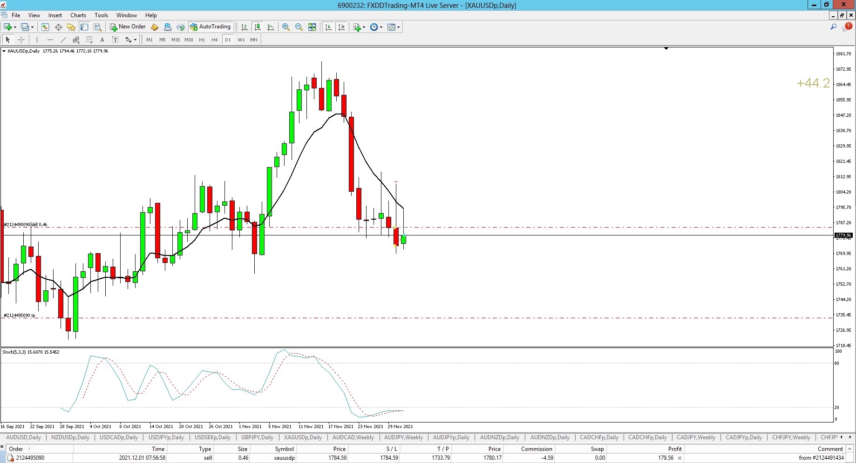Toggle the AutoTrading button
The height and width of the screenshot is (463, 856).
click(x=211, y=27)
